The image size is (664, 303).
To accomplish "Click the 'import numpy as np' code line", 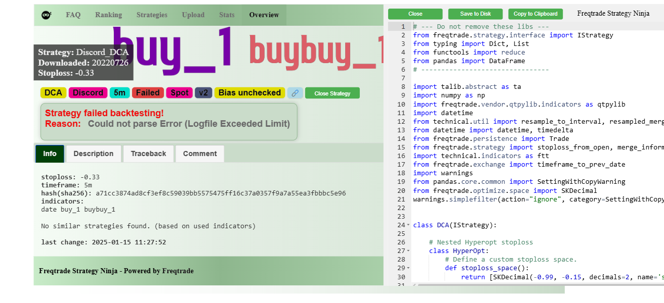I will [x=449, y=95].
